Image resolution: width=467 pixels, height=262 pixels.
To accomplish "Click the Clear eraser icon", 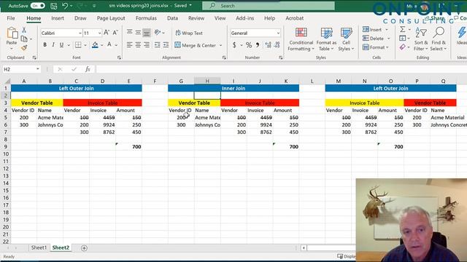I will click(402, 47).
